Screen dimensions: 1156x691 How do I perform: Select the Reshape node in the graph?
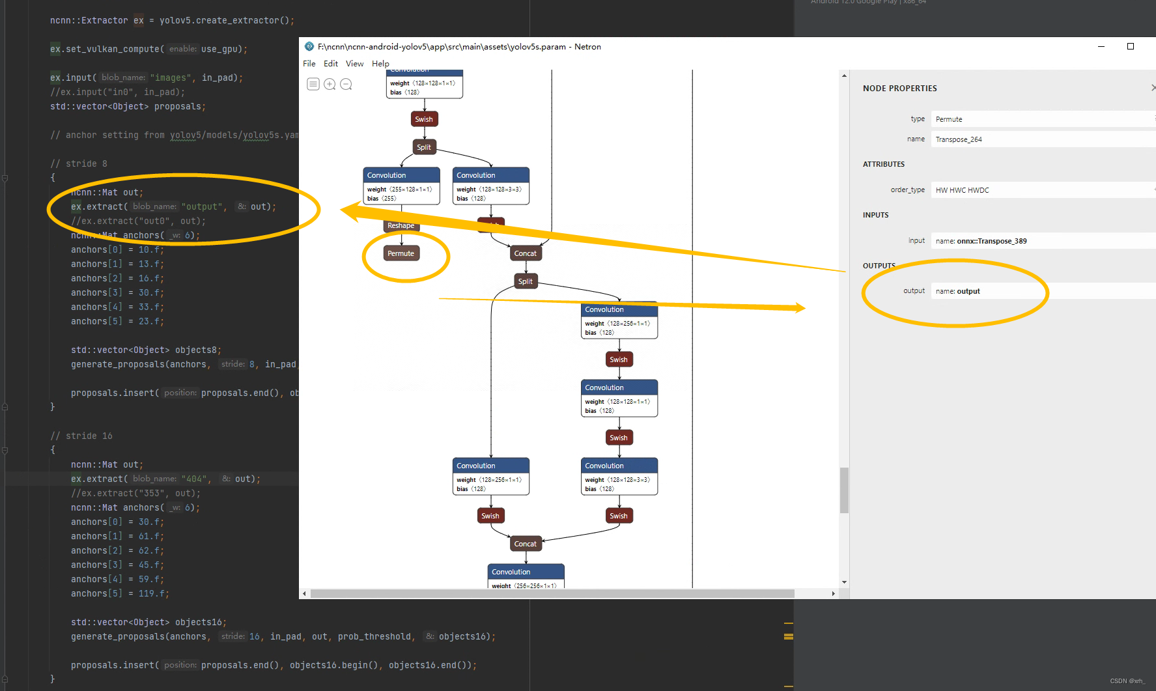[401, 225]
